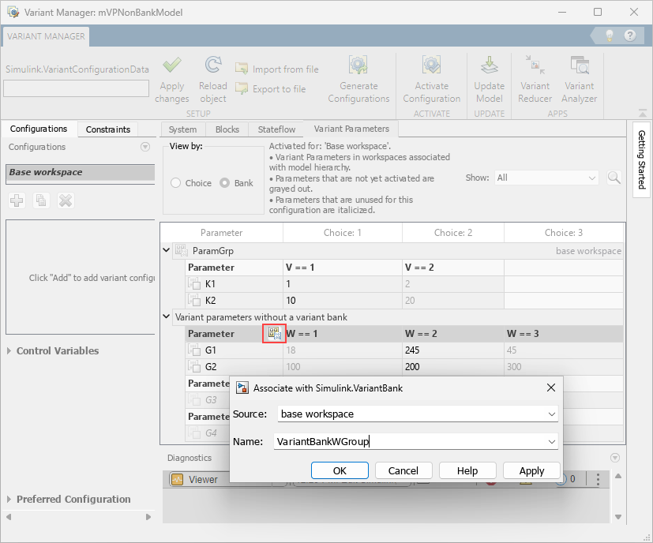The height and width of the screenshot is (543, 653).
Task: Collapse the ParamGrp group
Action: (x=166, y=251)
